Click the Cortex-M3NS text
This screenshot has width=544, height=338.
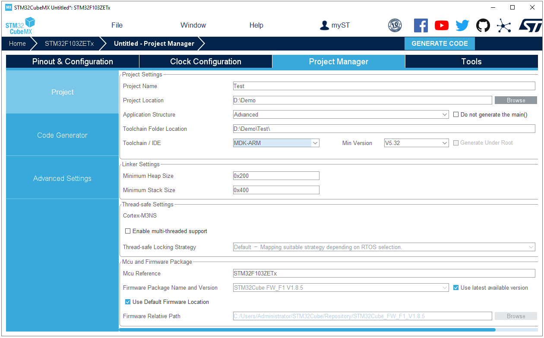tap(140, 215)
